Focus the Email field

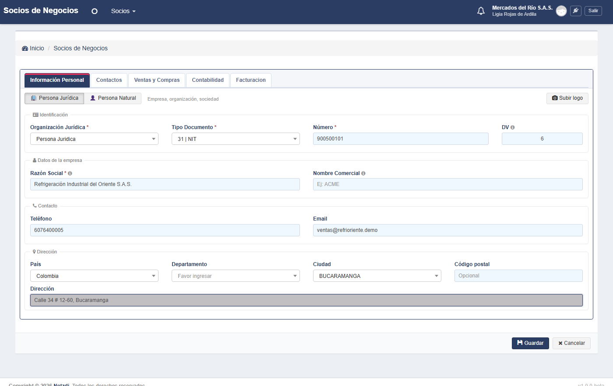coord(448,230)
